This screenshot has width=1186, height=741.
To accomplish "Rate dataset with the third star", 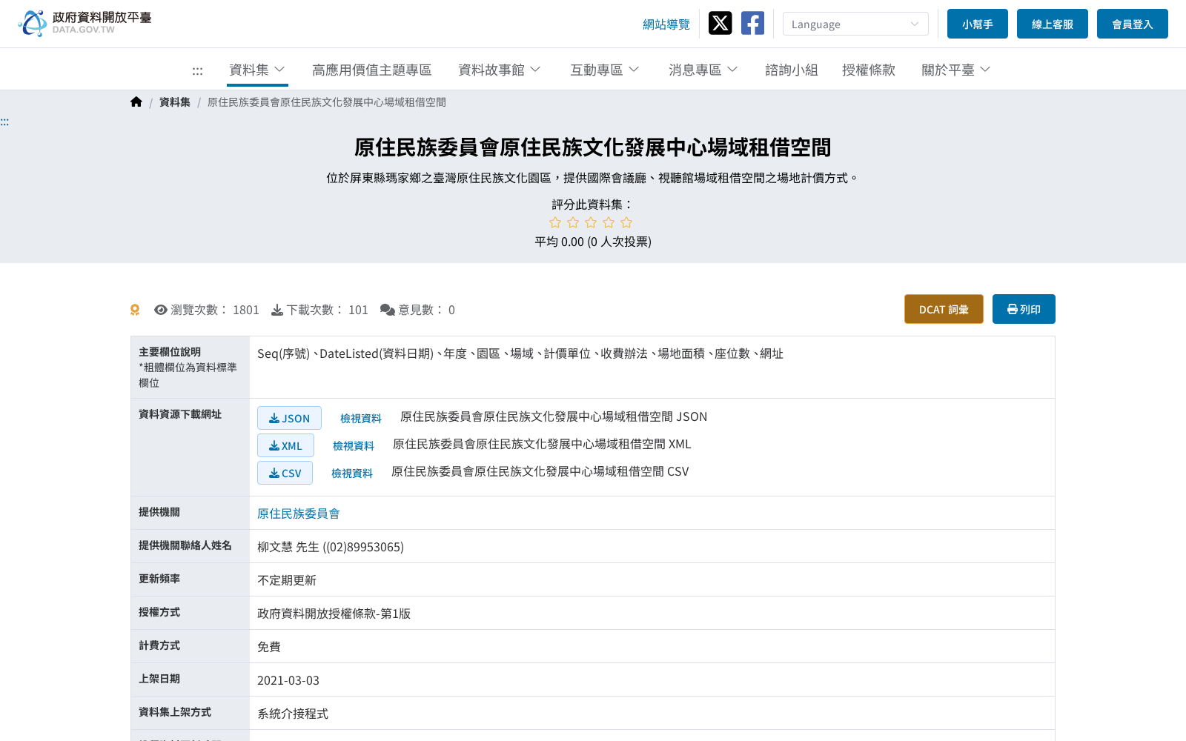I will [x=591, y=222].
